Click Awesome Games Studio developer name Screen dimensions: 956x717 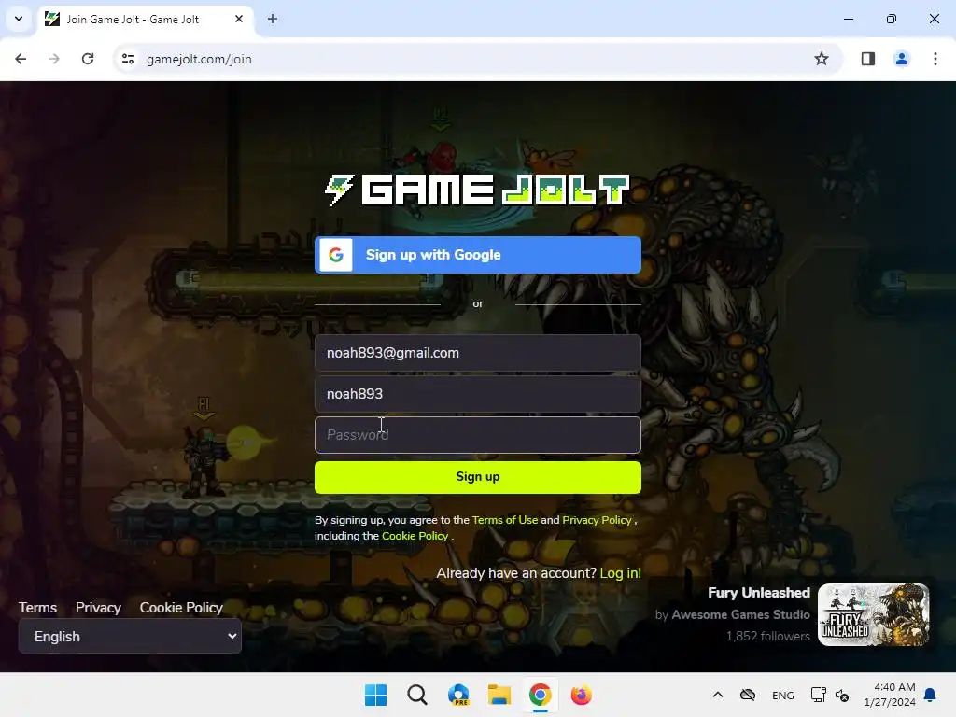tap(740, 614)
